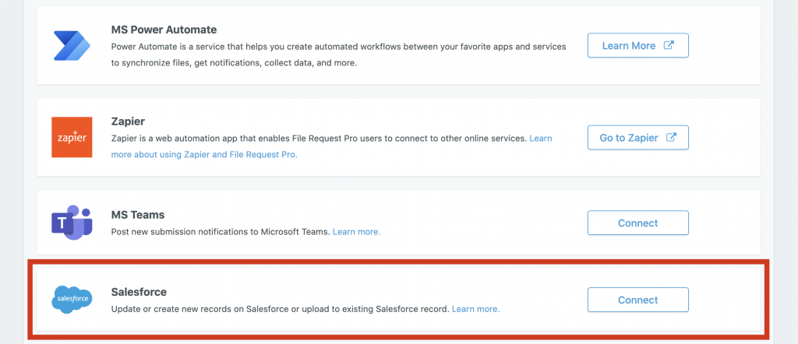
Task: Select the MS Teams heading text
Action: [137, 215]
